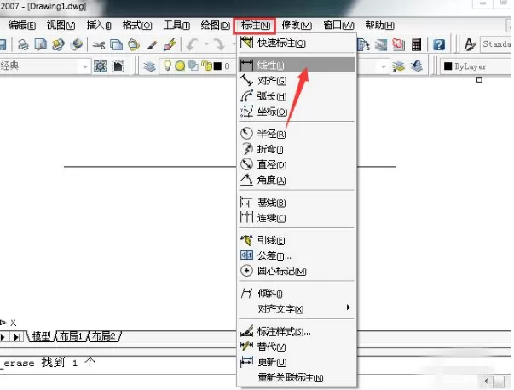Open the 视图(V) menu
Screen dimensions: 514x390
[x=61, y=26]
